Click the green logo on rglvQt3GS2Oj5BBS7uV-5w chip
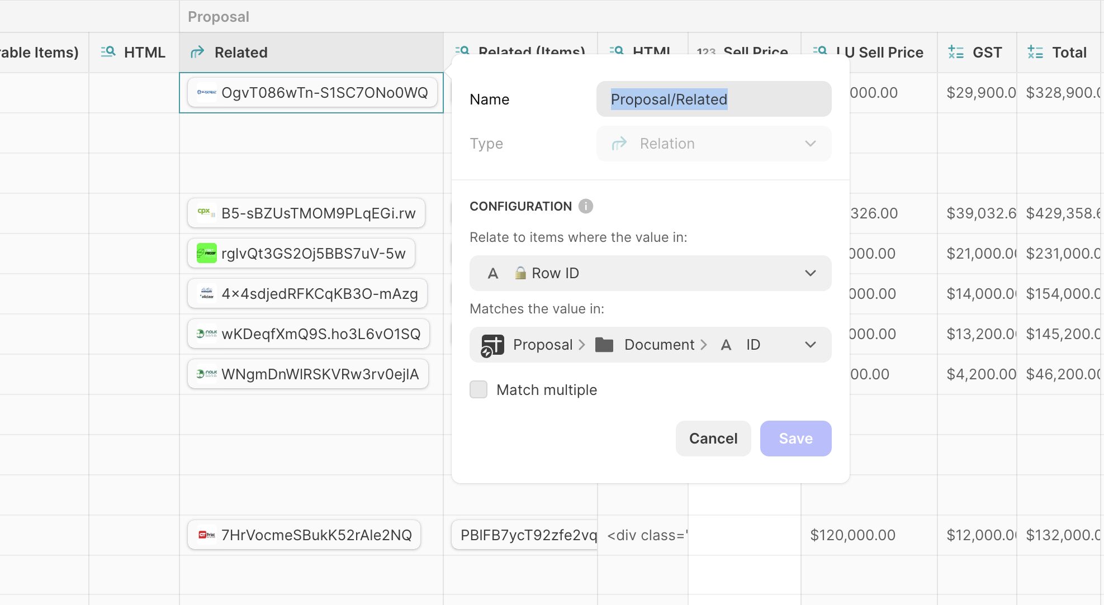 click(x=206, y=253)
